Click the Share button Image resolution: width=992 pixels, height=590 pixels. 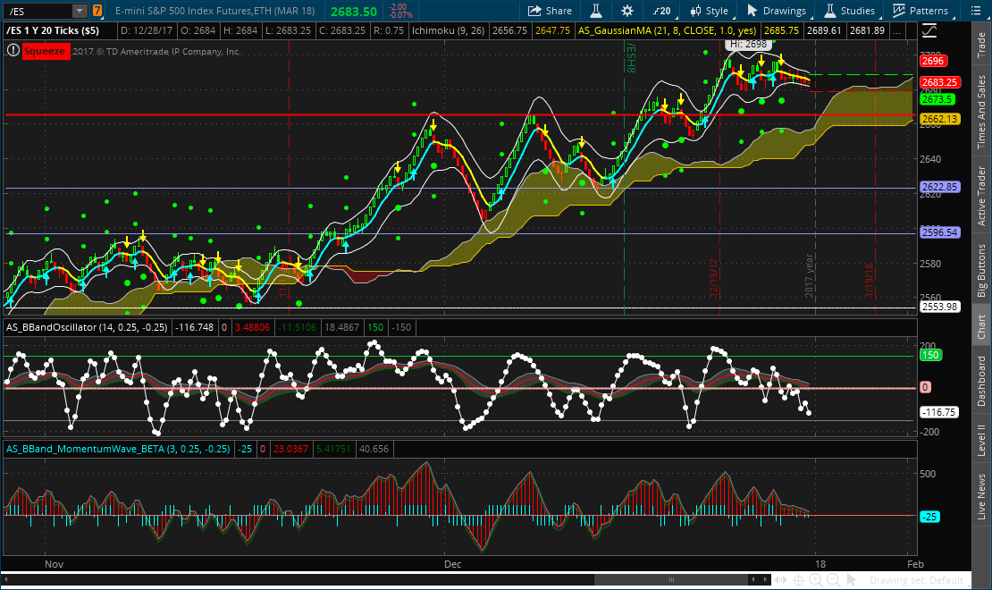[x=549, y=11]
